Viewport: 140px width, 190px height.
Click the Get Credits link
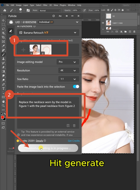click(74, 141)
